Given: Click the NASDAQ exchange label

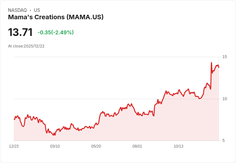Looking at the screenshot, I should pyautogui.click(x=17, y=10).
